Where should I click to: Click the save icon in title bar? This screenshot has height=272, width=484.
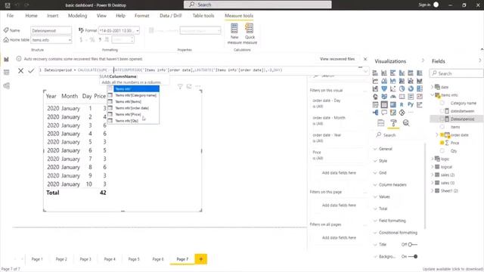pos(8,5)
